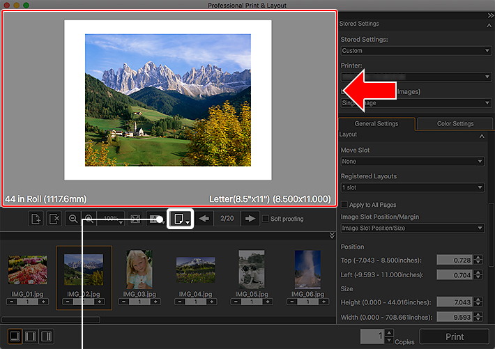The width and height of the screenshot is (495, 349).
Task: Click the Print button
Action: click(x=454, y=336)
